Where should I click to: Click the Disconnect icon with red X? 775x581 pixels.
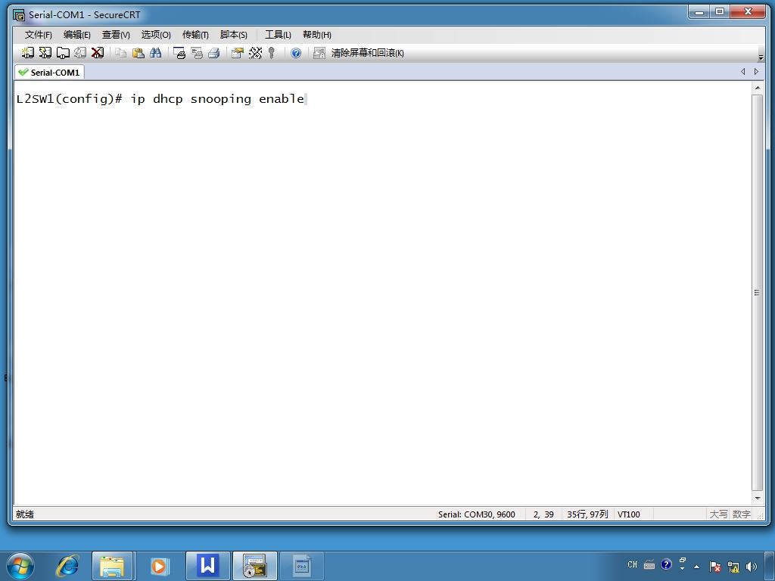click(x=98, y=53)
